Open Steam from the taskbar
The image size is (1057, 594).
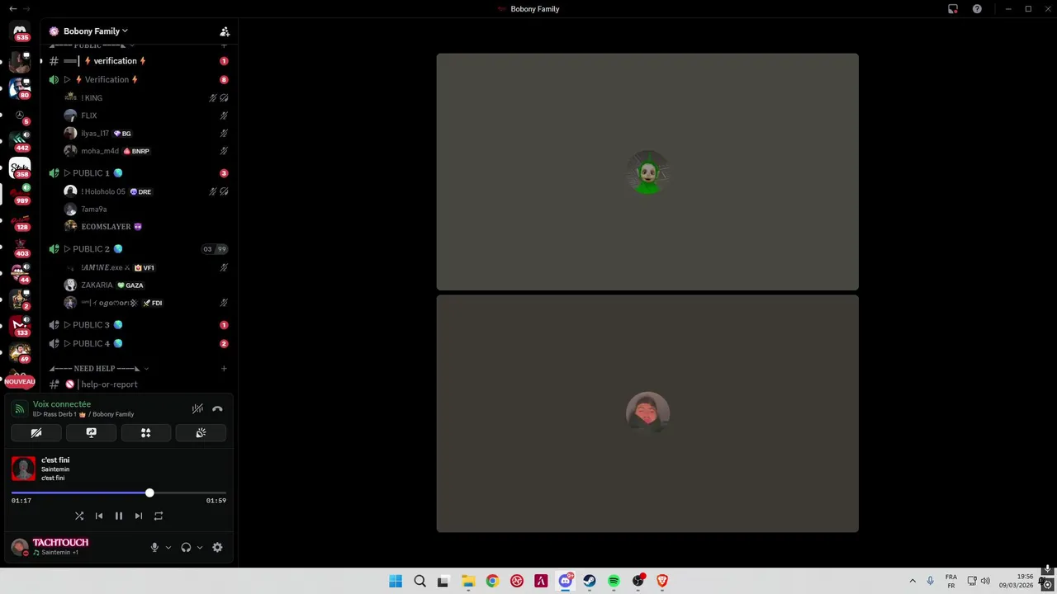coord(590,581)
